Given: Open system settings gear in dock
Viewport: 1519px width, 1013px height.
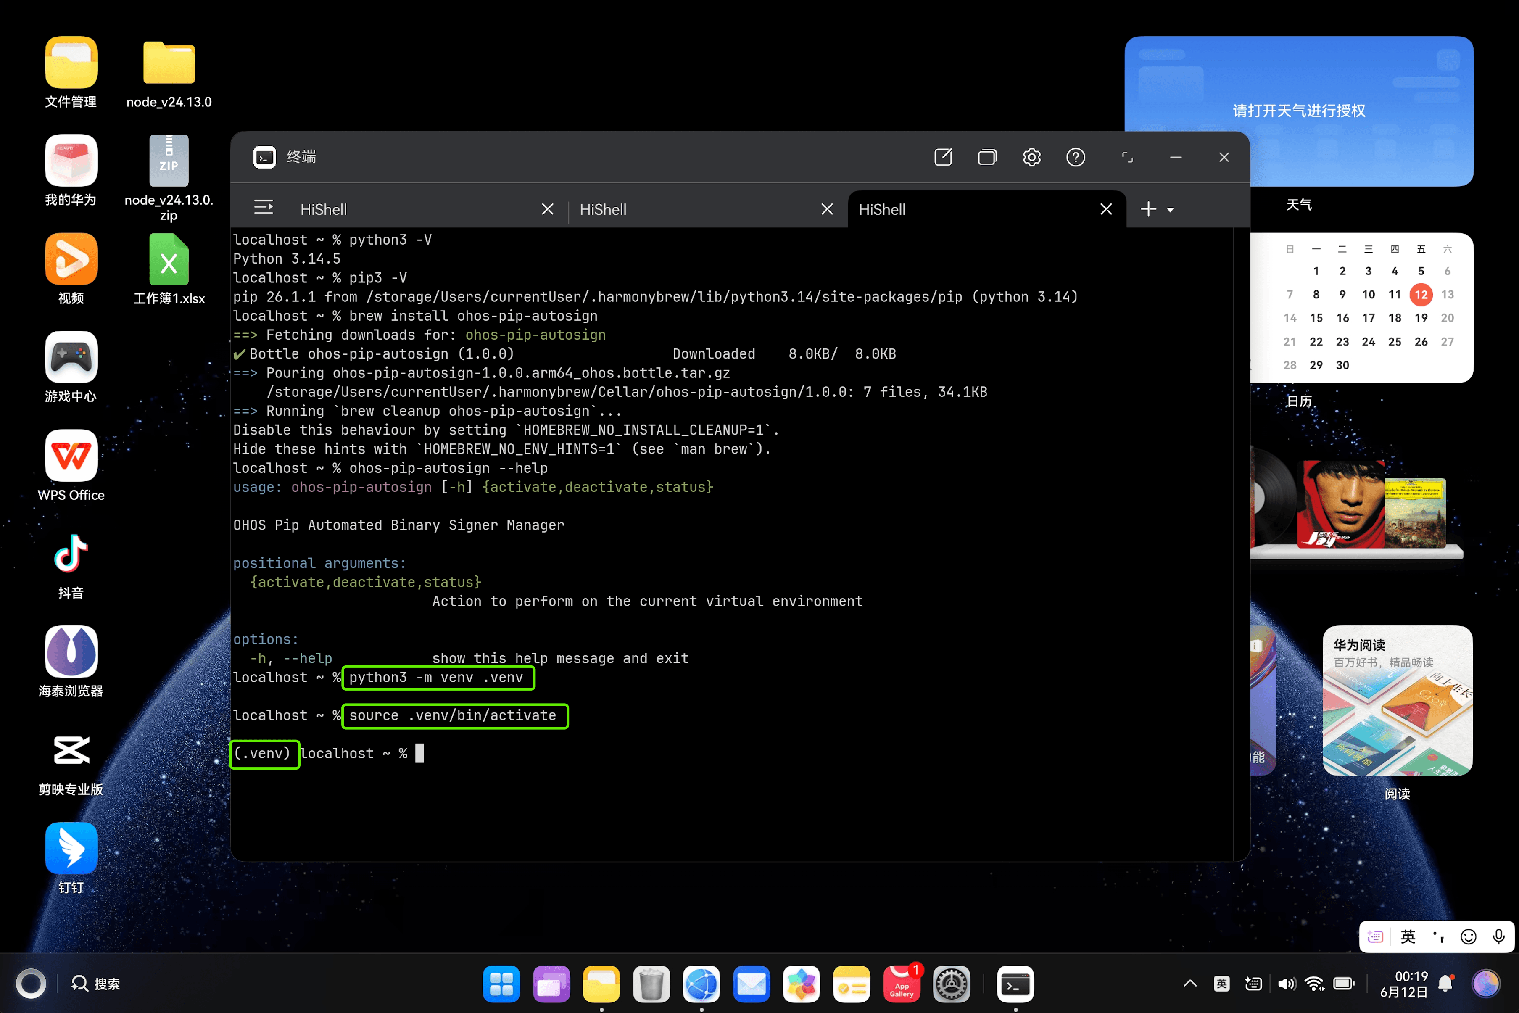Looking at the screenshot, I should [951, 983].
